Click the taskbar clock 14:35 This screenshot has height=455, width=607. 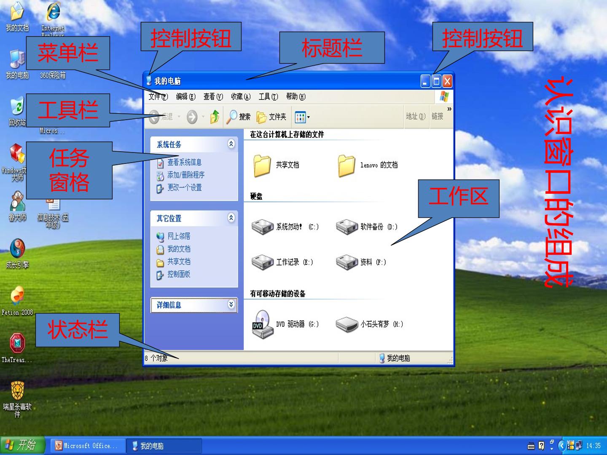(593, 446)
